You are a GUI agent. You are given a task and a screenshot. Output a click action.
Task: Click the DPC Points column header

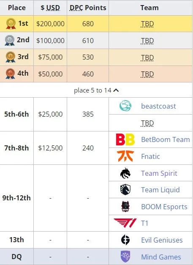[88, 8]
